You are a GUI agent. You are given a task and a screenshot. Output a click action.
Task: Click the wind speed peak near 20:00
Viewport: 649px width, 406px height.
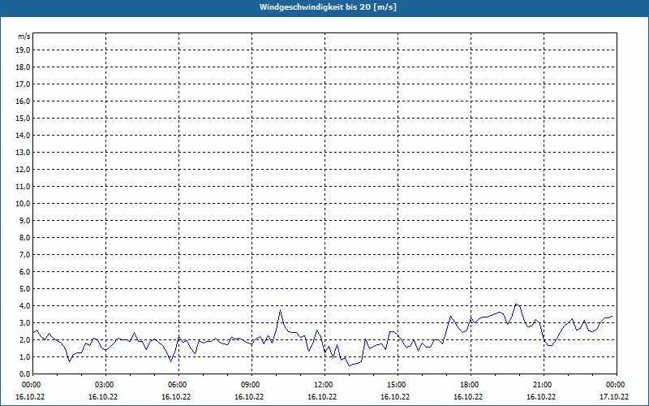516,304
